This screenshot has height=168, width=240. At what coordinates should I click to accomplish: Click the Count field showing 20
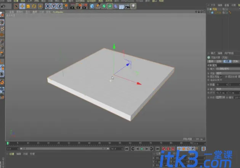[221, 85]
